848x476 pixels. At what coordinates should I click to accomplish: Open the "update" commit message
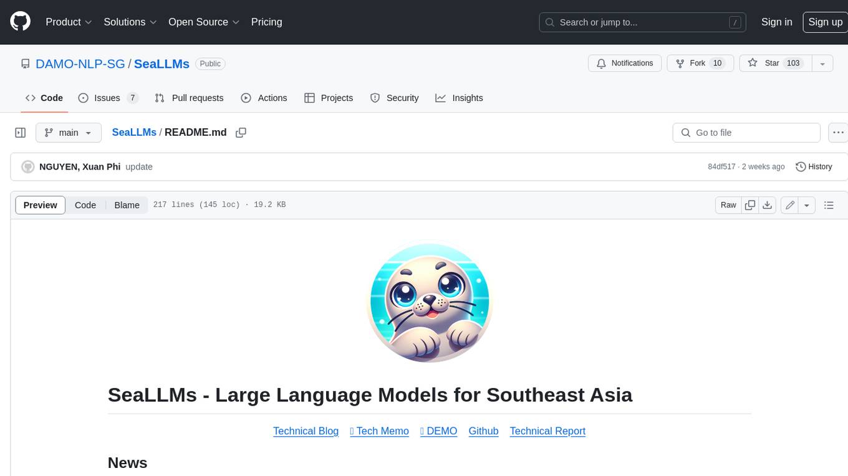139,167
